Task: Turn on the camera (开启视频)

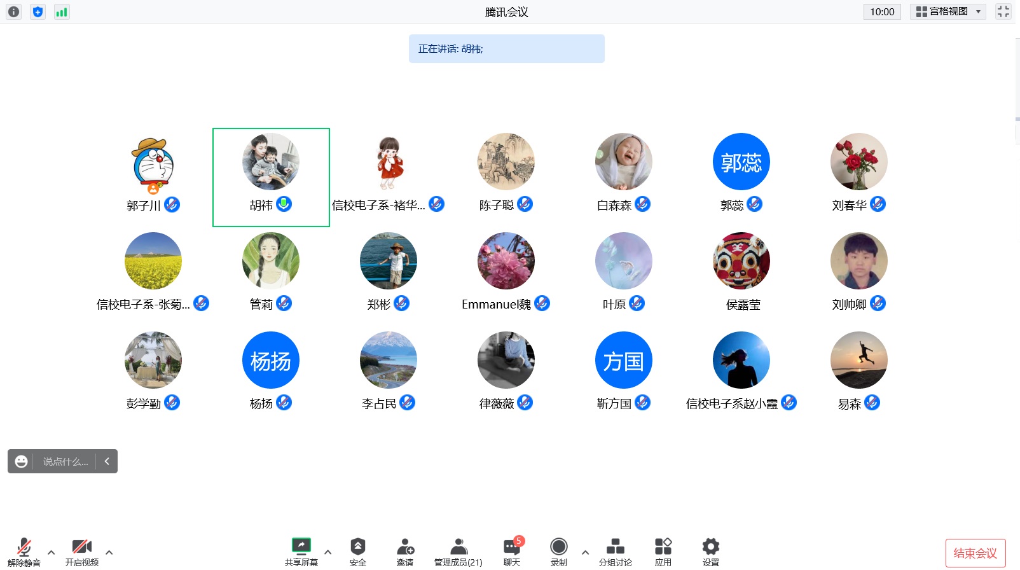Action: 81,551
